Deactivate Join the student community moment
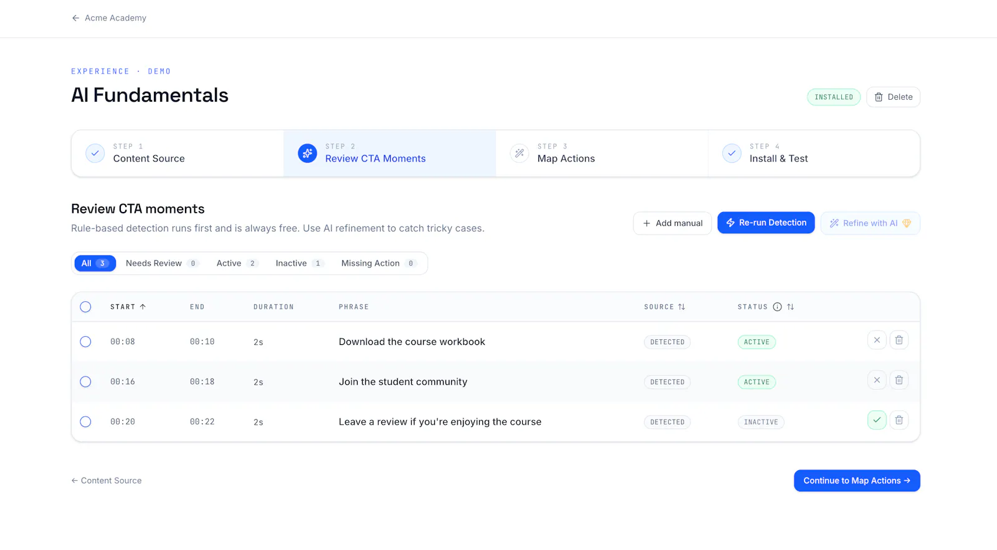Viewport: 997px width, 550px height. pos(877,380)
